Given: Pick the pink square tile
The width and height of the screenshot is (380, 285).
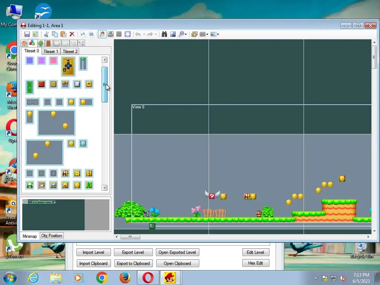Looking at the screenshot, I should click(x=53, y=60).
